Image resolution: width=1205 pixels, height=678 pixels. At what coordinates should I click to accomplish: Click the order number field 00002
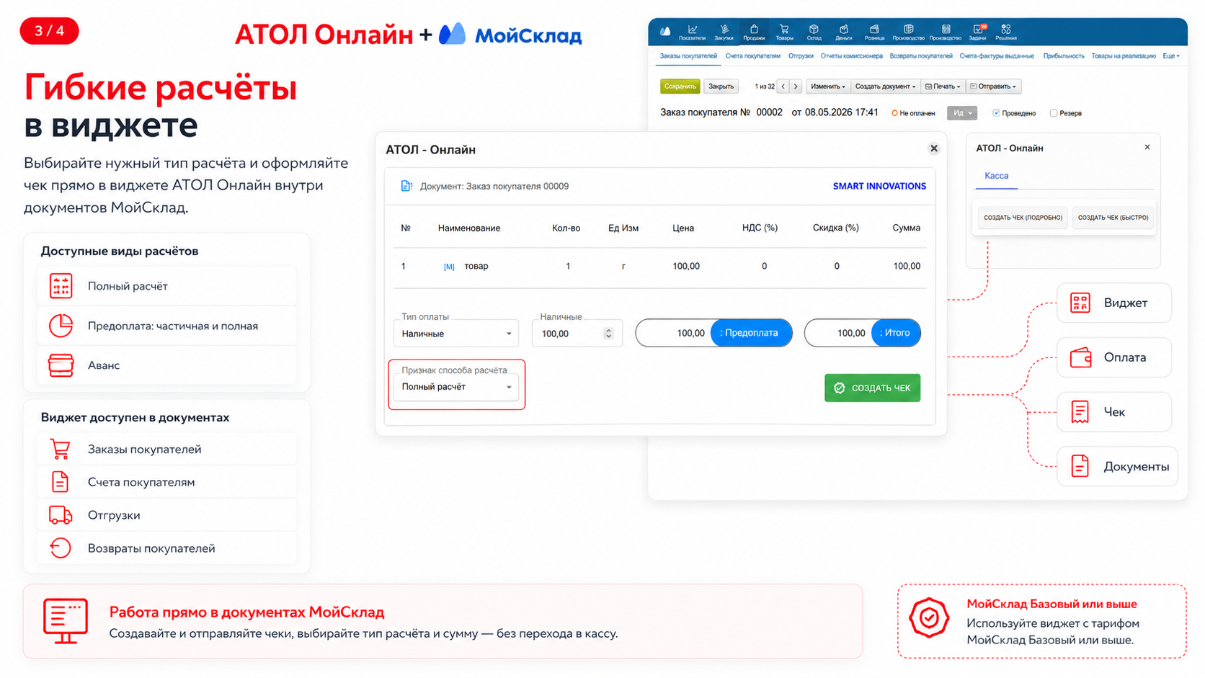click(769, 112)
